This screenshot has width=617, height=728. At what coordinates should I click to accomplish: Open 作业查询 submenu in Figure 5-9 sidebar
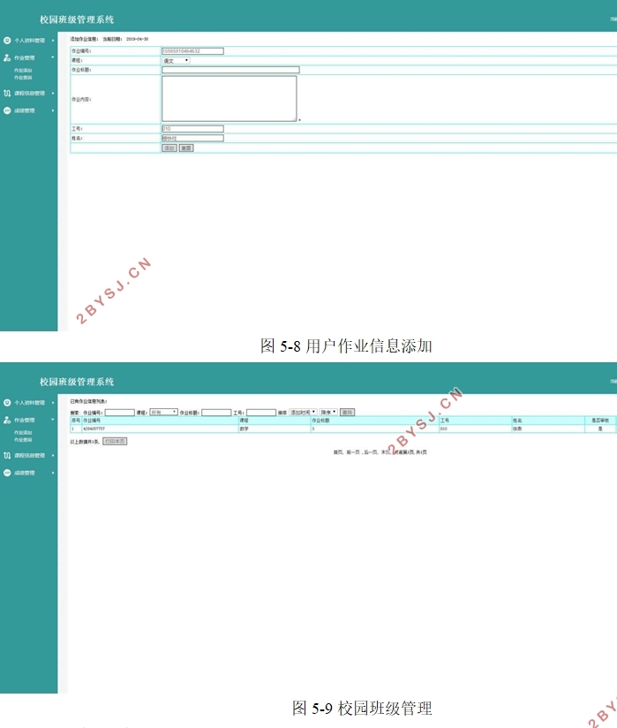(x=23, y=439)
